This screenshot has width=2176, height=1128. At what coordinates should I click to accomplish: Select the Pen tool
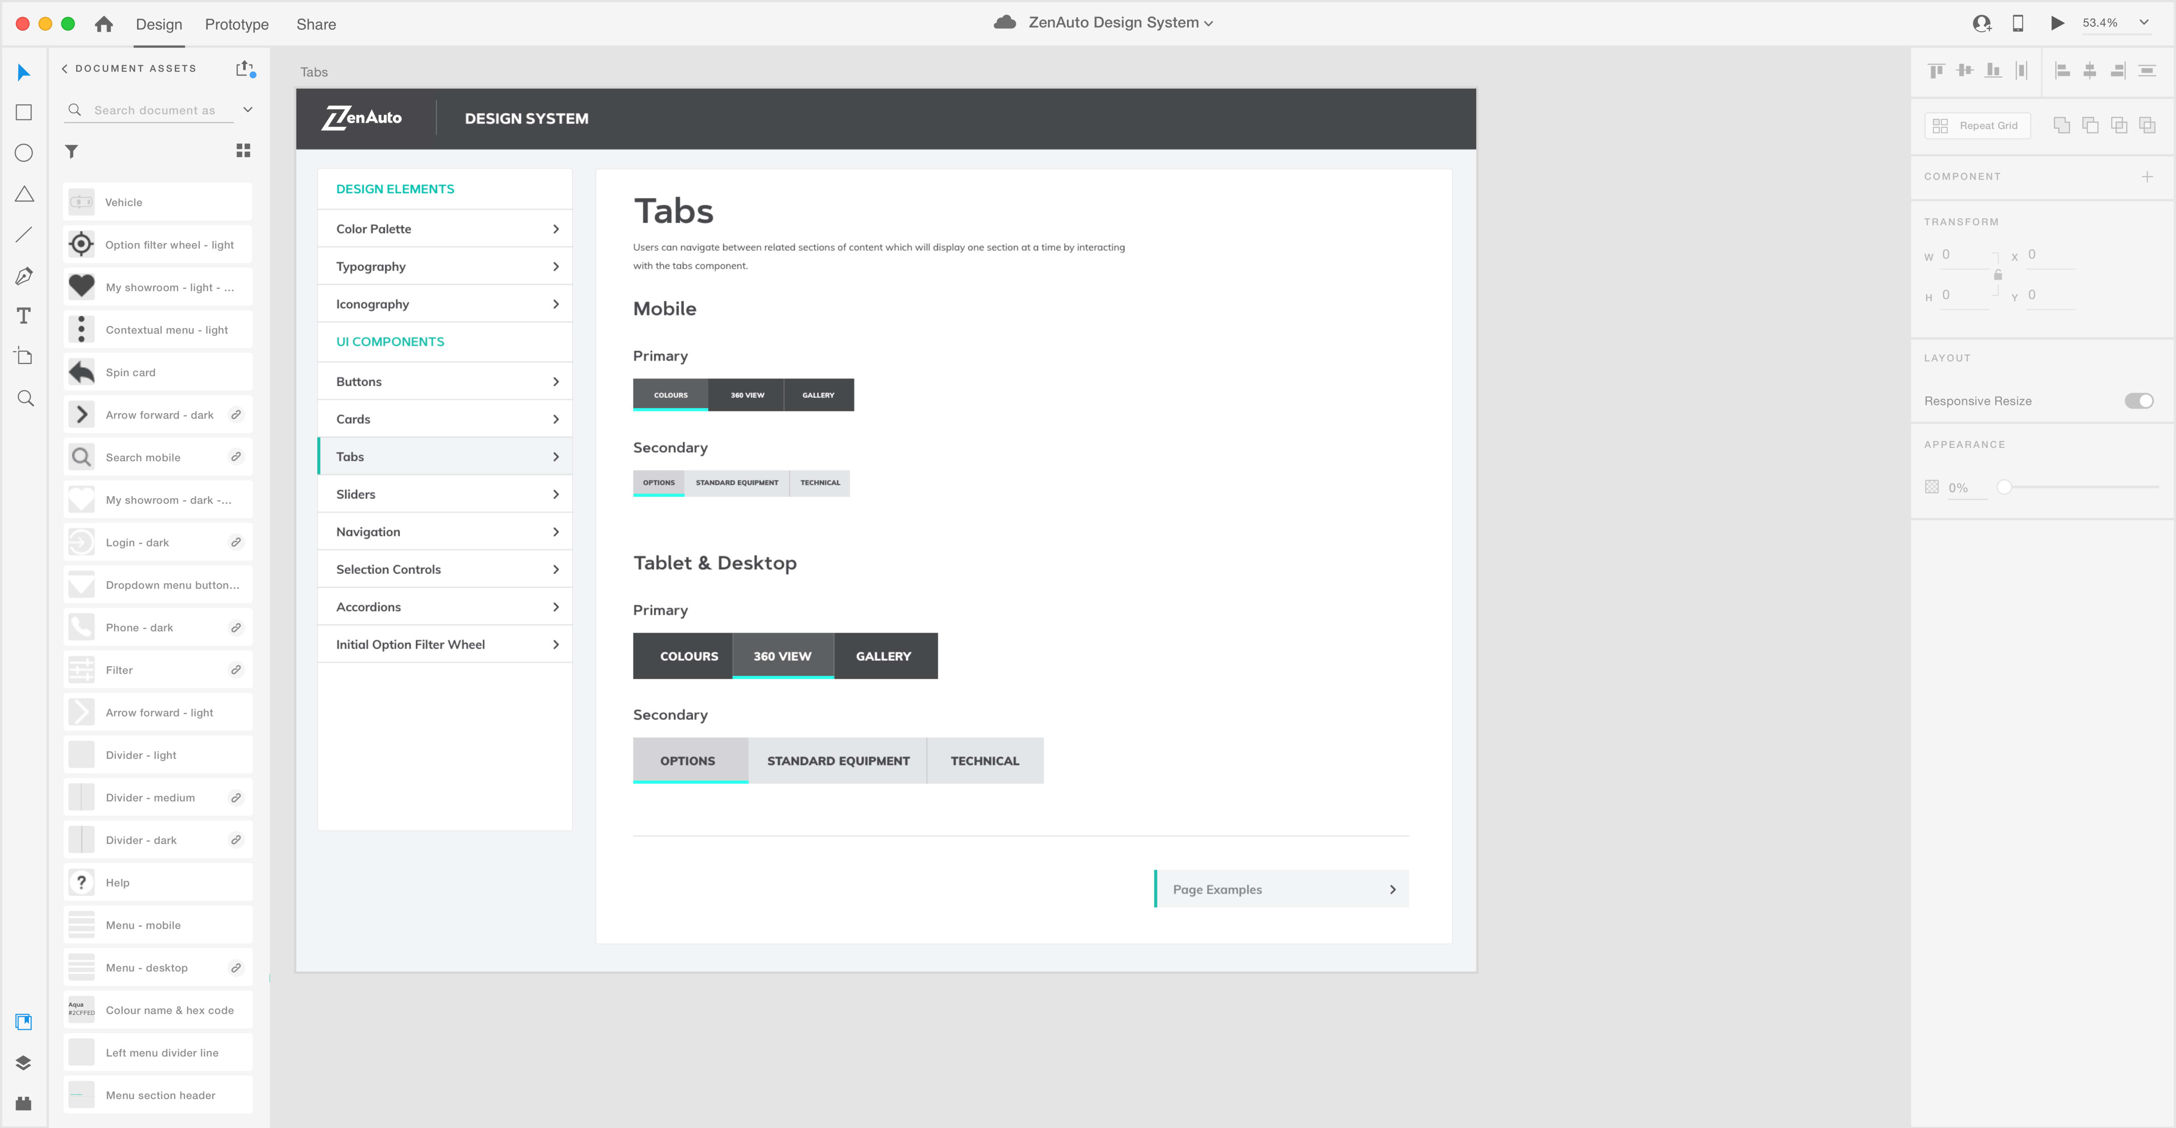[x=24, y=275]
